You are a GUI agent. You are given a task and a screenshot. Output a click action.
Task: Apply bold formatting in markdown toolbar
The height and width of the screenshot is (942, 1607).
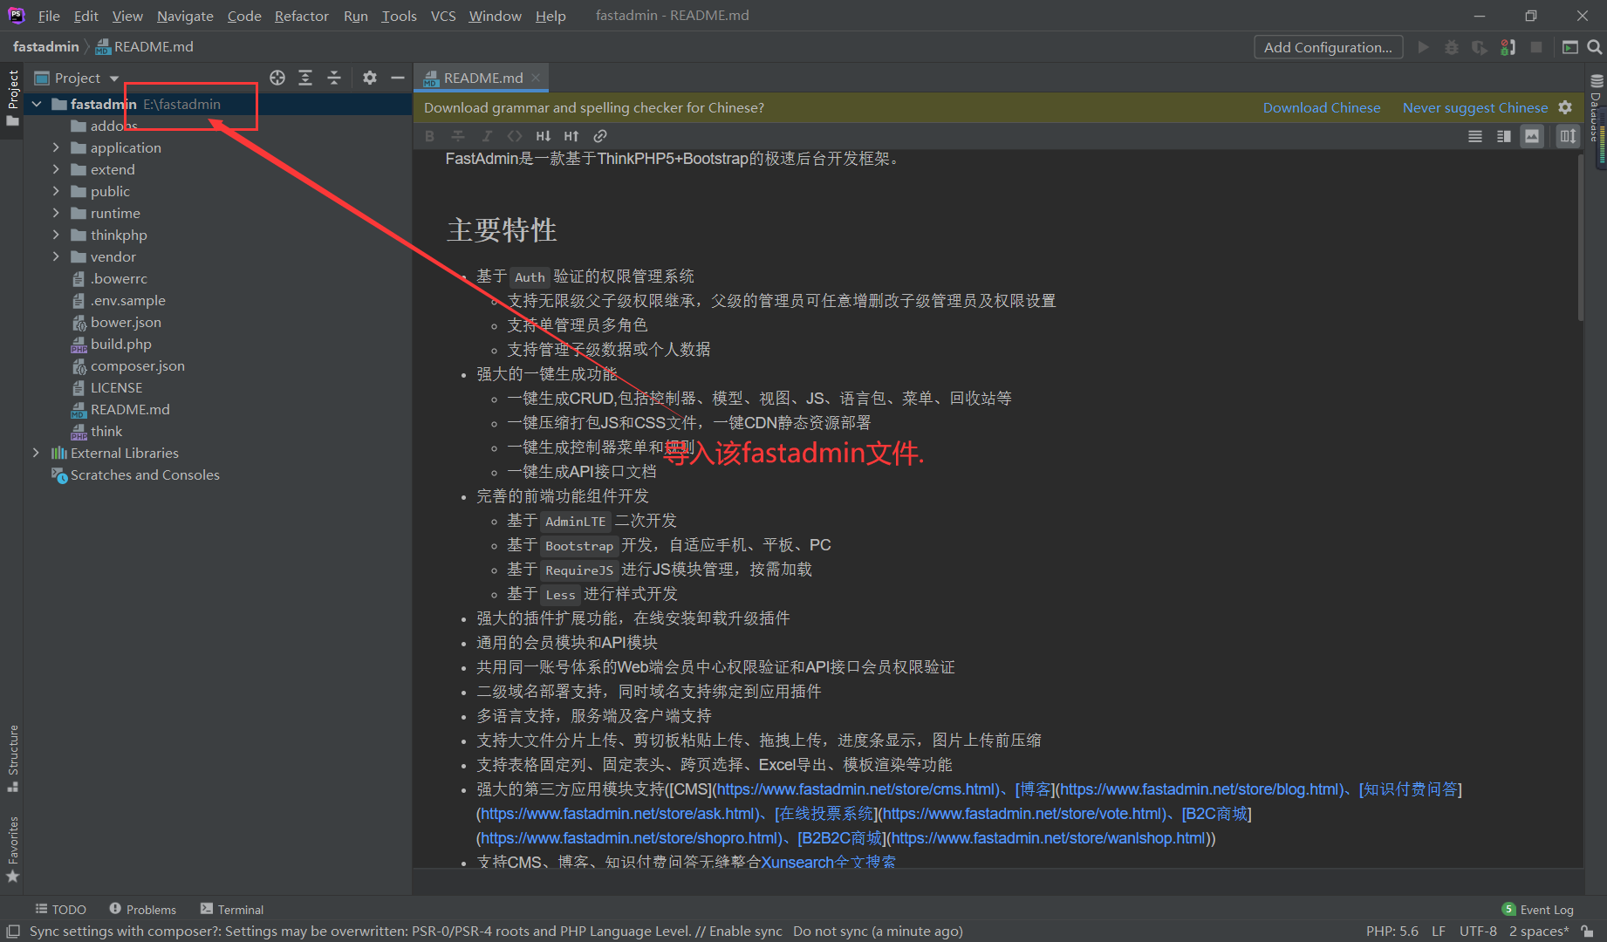[429, 136]
